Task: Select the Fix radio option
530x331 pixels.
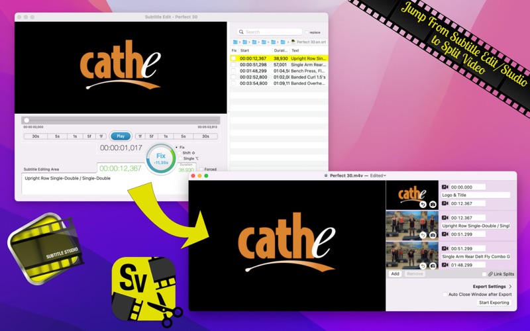Action: click(176, 147)
